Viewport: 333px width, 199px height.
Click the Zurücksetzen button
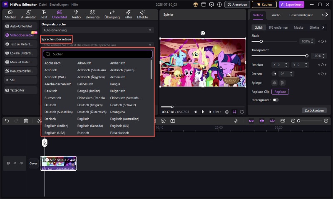(313, 110)
